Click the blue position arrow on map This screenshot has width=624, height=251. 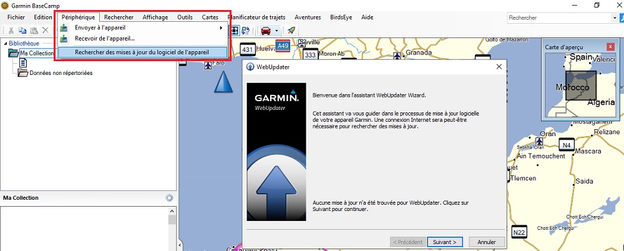[x=223, y=82]
